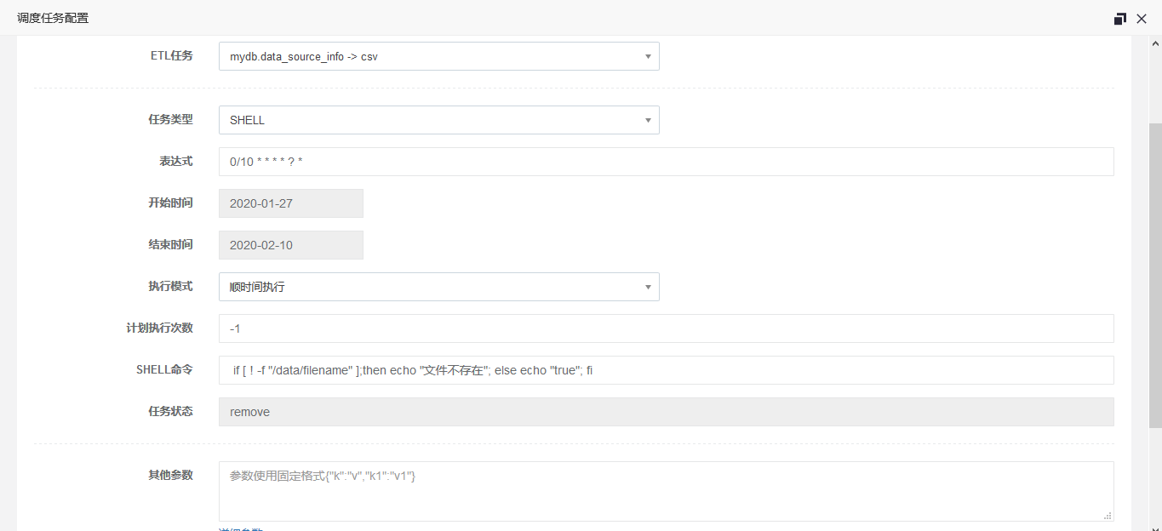Open the 执行模式 dropdown
This screenshot has height=531, width=1162.
point(439,287)
